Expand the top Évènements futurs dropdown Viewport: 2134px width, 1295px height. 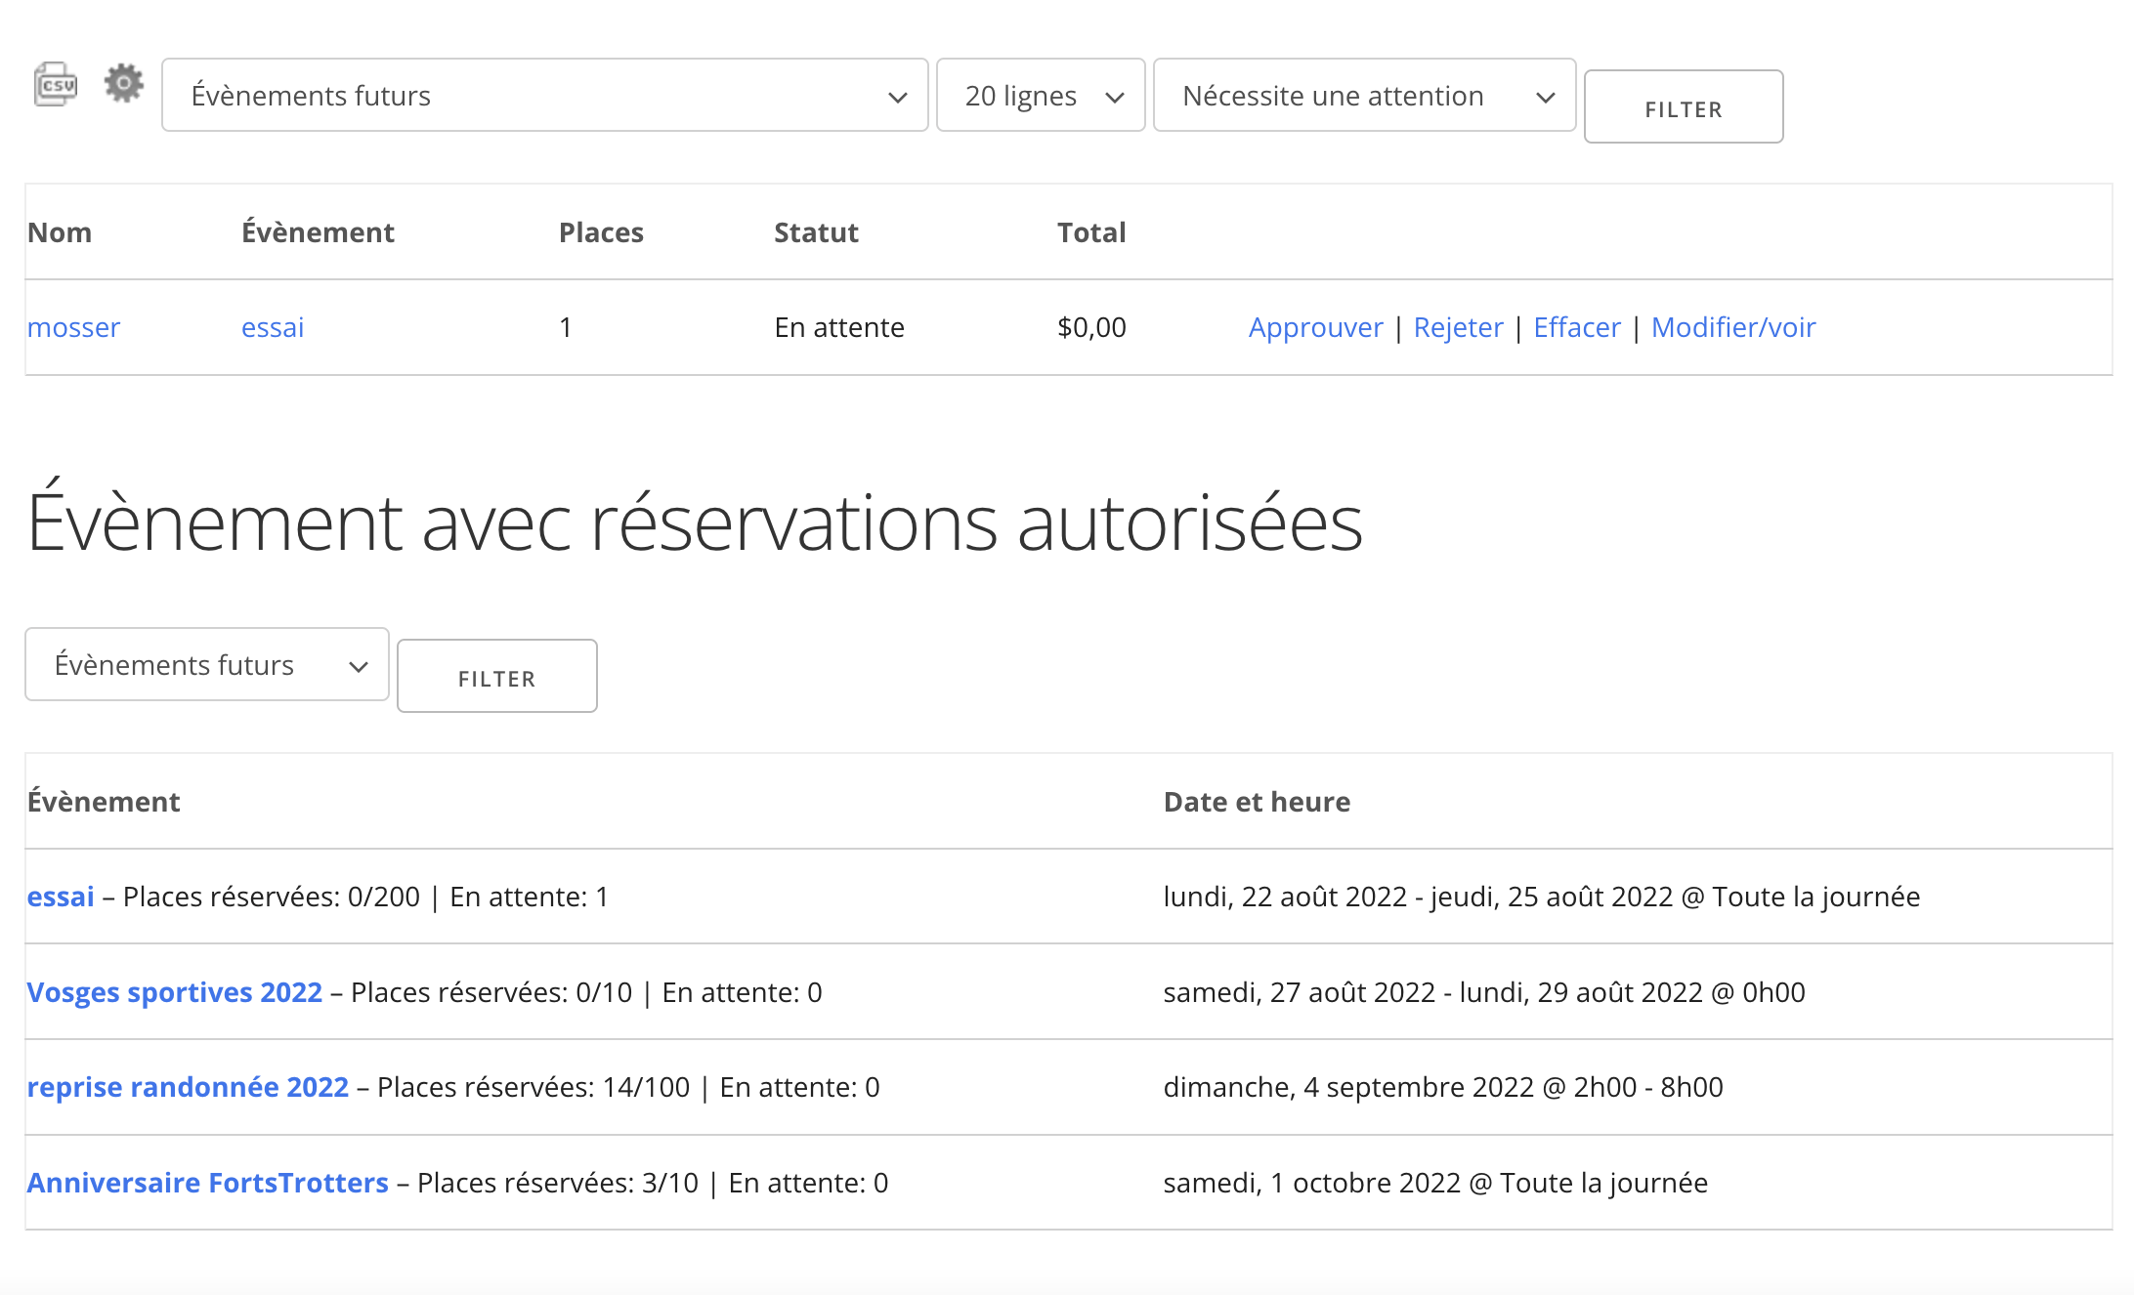click(x=544, y=96)
